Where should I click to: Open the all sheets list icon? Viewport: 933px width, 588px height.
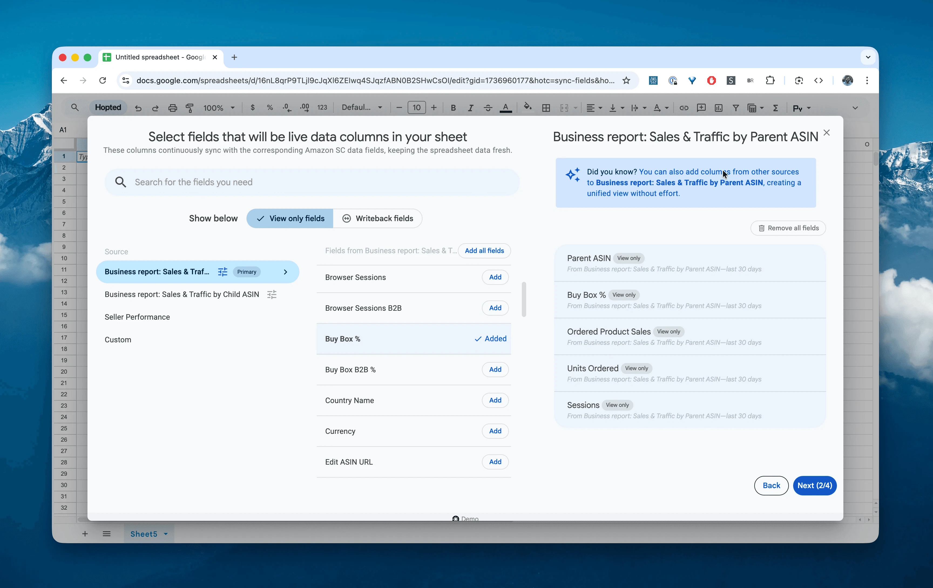(x=107, y=534)
